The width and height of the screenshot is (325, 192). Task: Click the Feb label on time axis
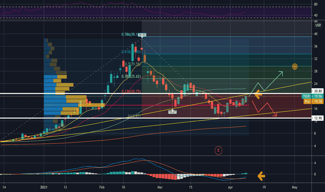click(x=102, y=187)
